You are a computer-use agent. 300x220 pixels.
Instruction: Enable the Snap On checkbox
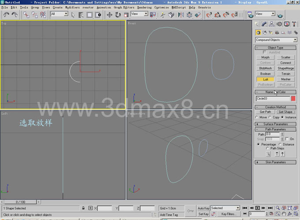287,139
